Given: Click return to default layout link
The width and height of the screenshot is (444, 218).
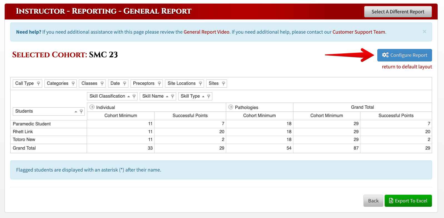Looking at the screenshot, I should [407, 67].
